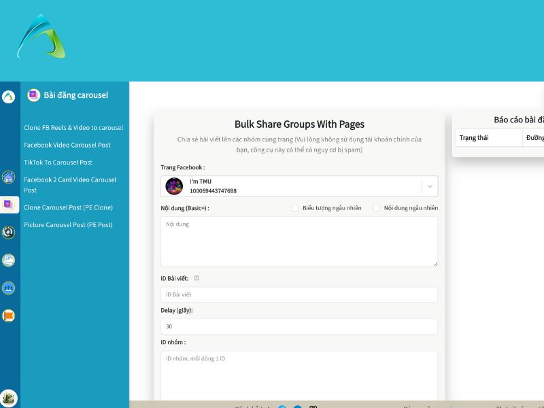This screenshot has height=408, width=544.
Task: Open Clone FB Reels & Video to carousel
Action: point(73,128)
